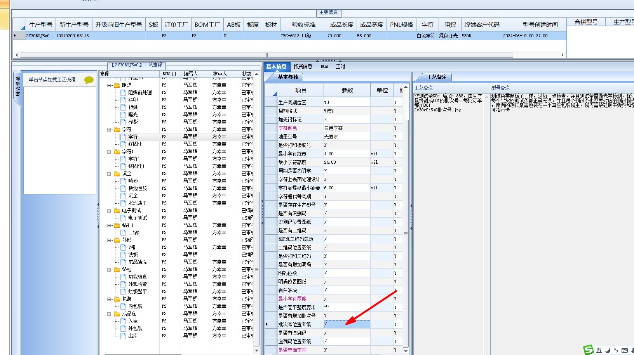Click the top grid horizontal scrollbar
Viewport: 634px width, 355px height.
tap(266, 55)
